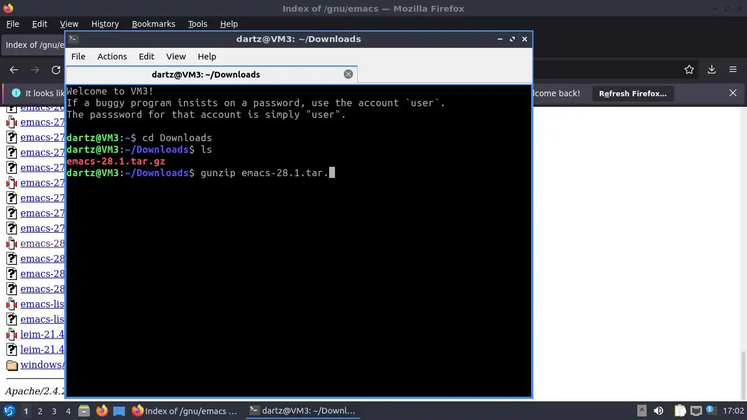Select the Index of /gnu/emacs browser tab
The image size is (747, 420).
[32, 45]
